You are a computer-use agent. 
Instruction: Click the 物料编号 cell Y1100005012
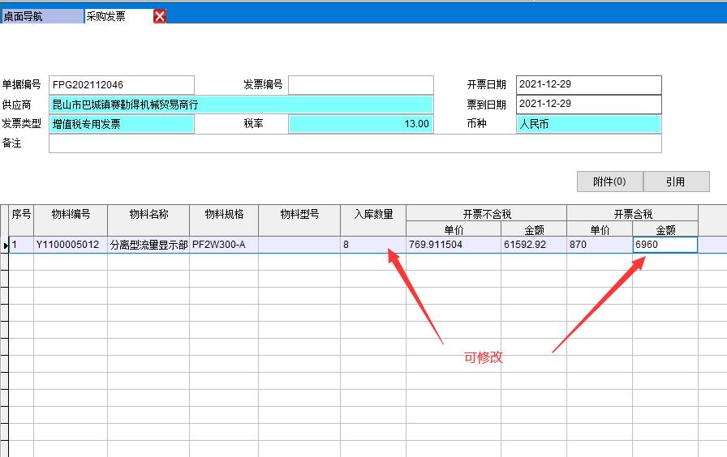(x=70, y=245)
